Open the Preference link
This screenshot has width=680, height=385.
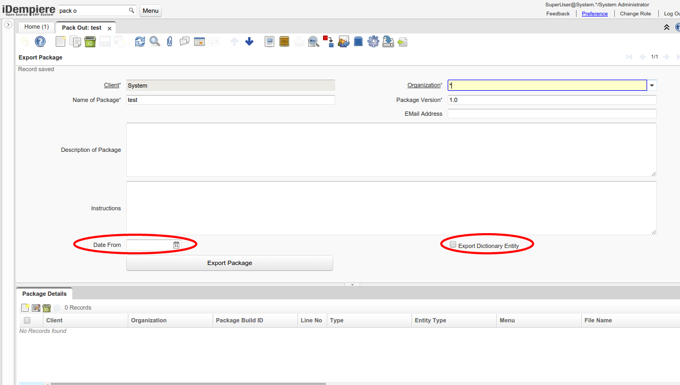tap(595, 13)
